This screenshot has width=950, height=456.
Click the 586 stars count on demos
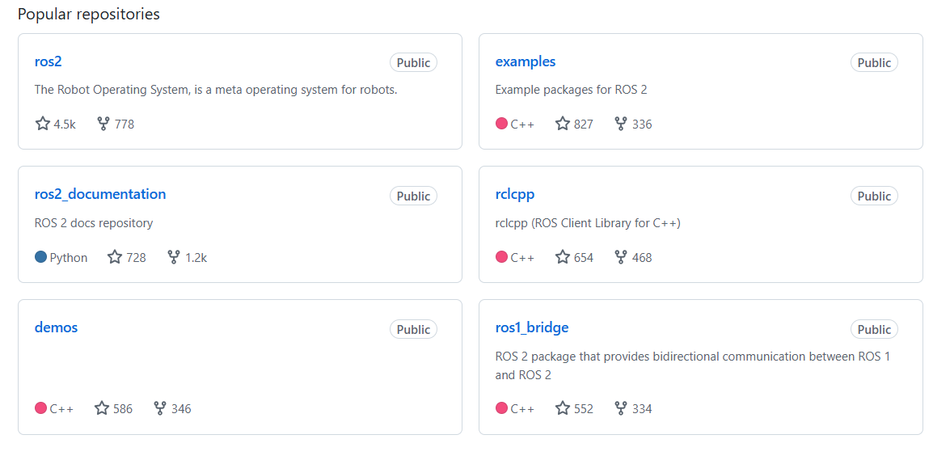coord(122,409)
